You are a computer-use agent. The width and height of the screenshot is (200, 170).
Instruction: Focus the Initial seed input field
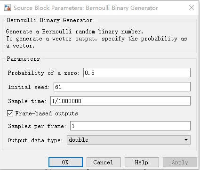point(122,87)
